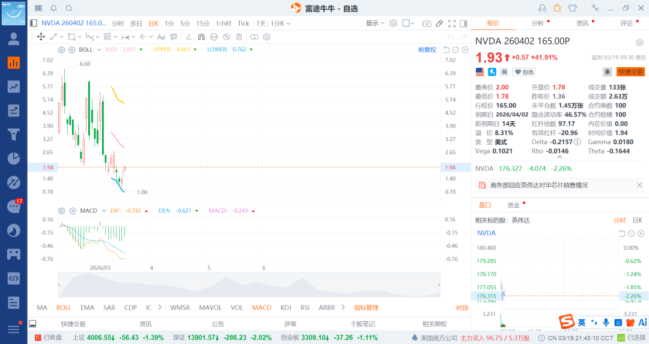
Task: Dismiss the news banner with X
Action: 639,186
